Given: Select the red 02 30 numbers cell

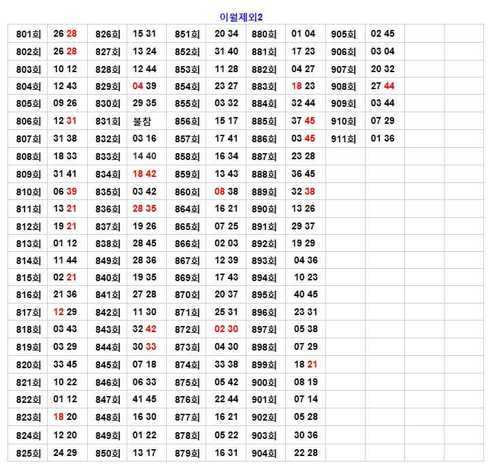Looking at the screenshot, I should point(226,329).
